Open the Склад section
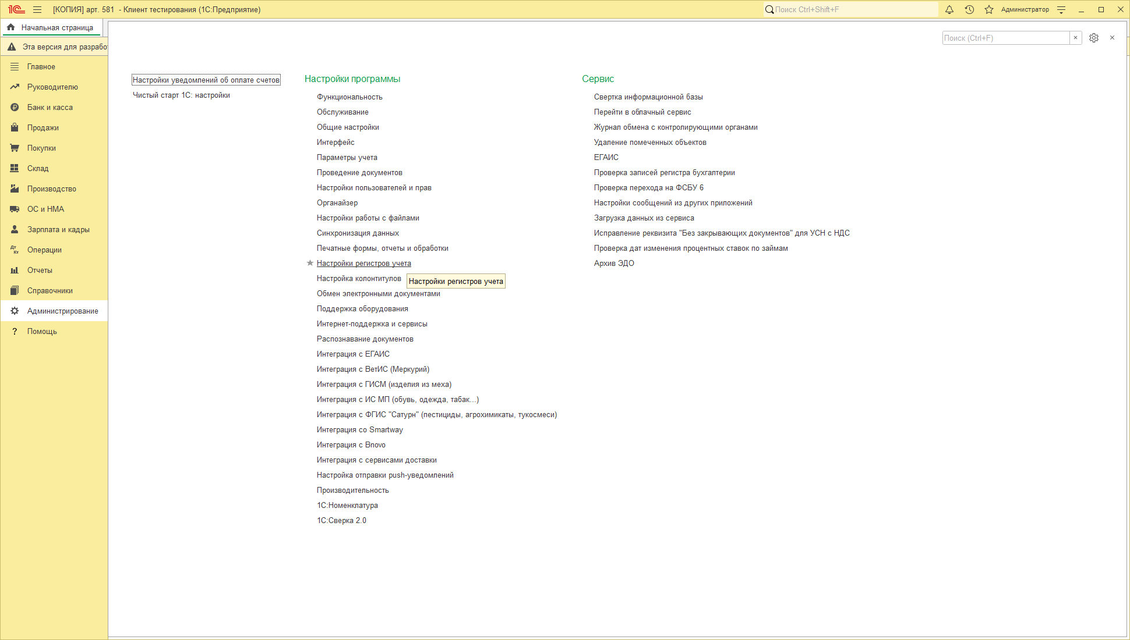The height and width of the screenshot is (640, 1130). tap(54, 169)
